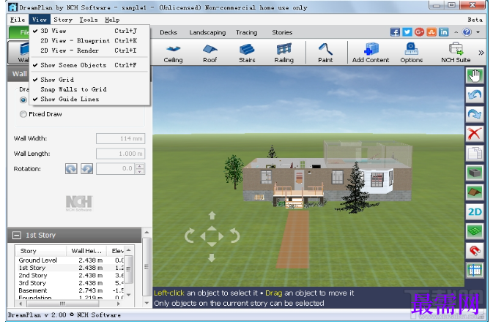Click the story list horizontal scrollbar

click(x=69, y=304)
